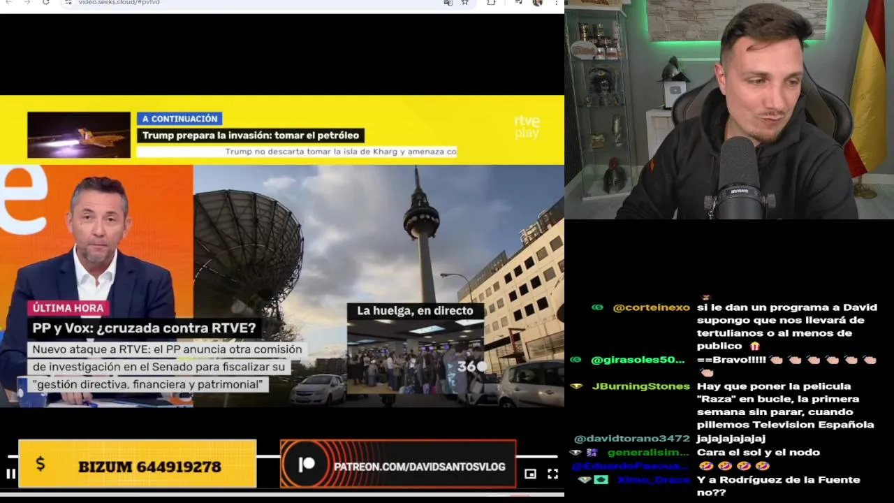Click the streamer webcam feed
The image size is (894, 503).
click(729, 110)
